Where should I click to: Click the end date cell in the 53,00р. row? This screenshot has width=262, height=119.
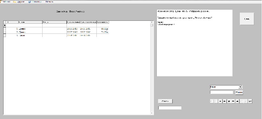click(x=88, y=32)
